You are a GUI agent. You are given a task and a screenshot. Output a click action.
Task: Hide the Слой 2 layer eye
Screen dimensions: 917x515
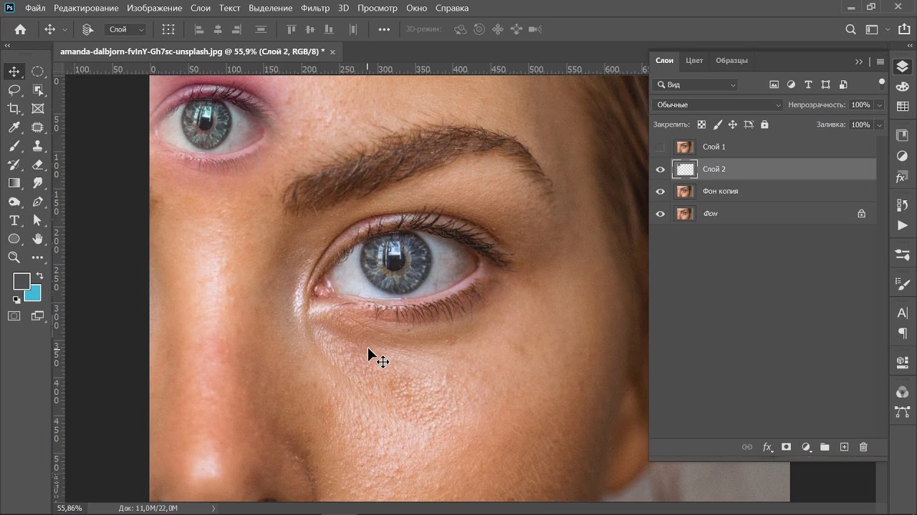660,170
